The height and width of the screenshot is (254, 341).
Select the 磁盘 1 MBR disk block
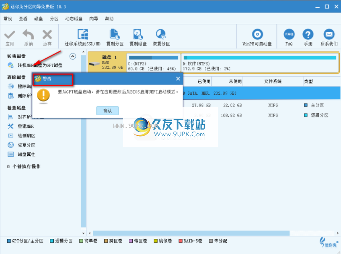tap(107, 63)
